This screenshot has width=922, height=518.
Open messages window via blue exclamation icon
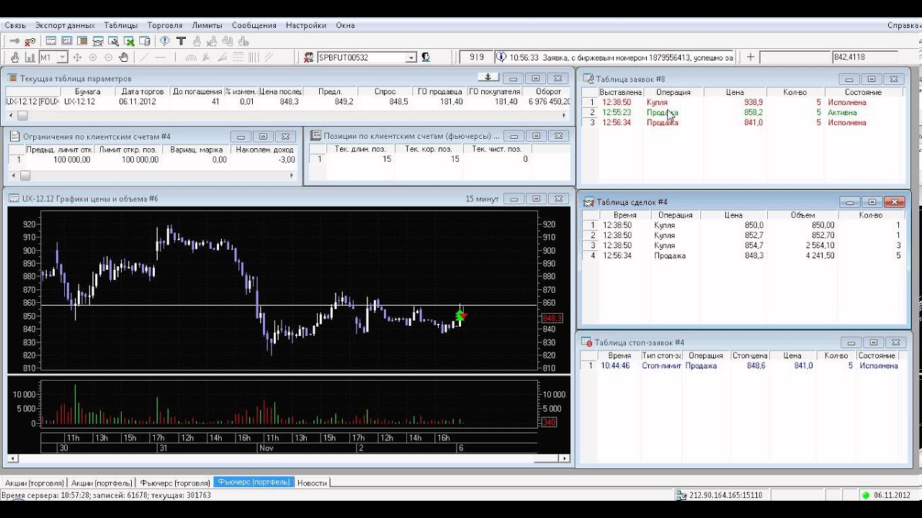pyautogui.click(x=165, y=40)
